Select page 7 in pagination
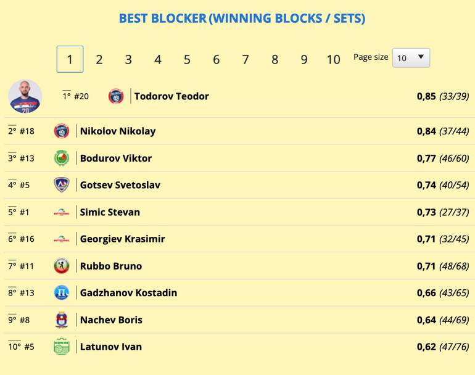 coord(246,59)
